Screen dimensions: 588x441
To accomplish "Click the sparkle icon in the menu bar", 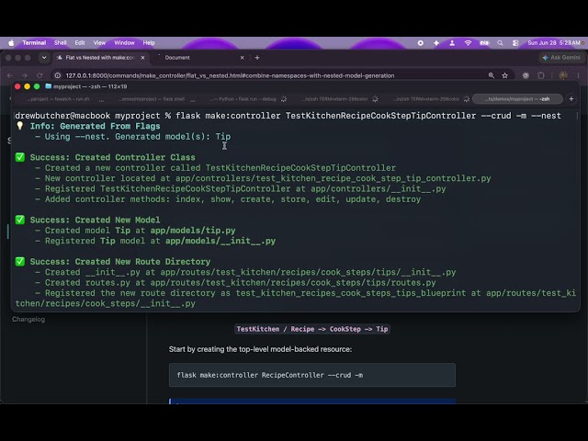I will [436, 43].
